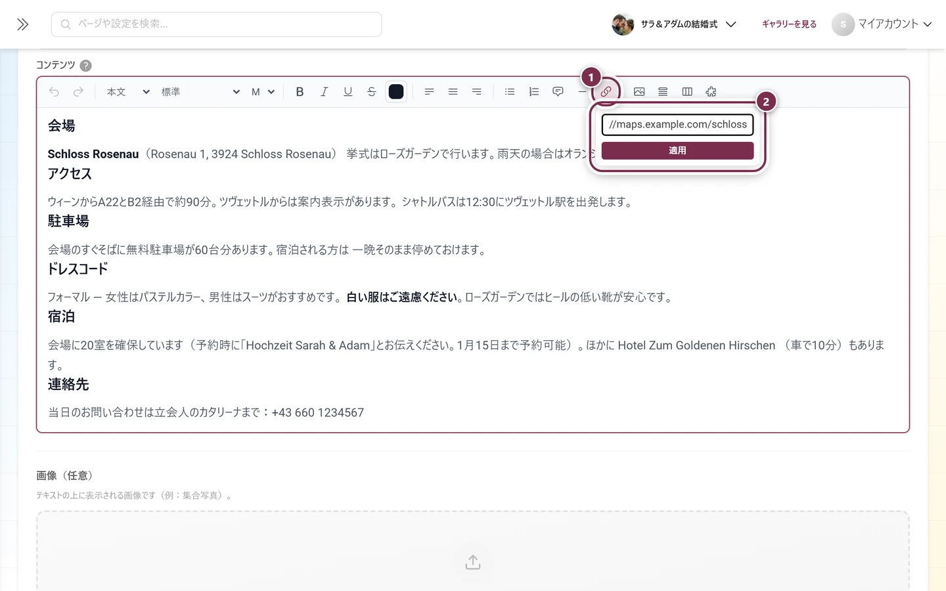The image size is (946, 591).
Task: Click the stacked-lines block icon
Action: [663, 92]
